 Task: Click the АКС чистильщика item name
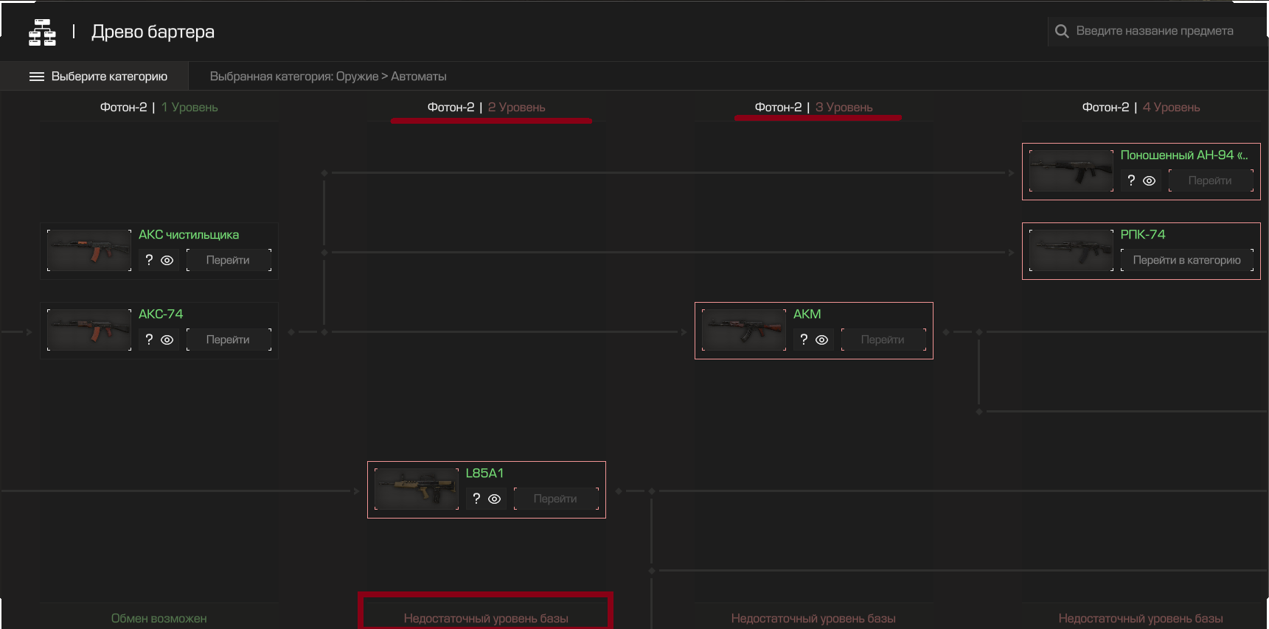coord(189,235)
